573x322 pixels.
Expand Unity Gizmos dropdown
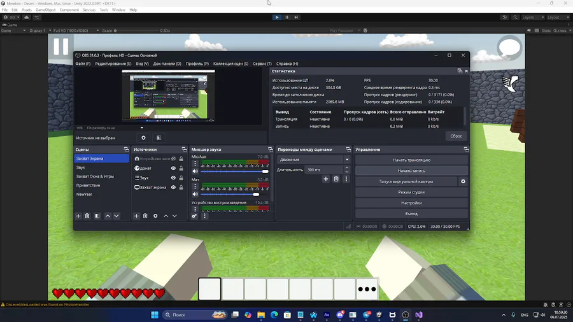(569, 31)
